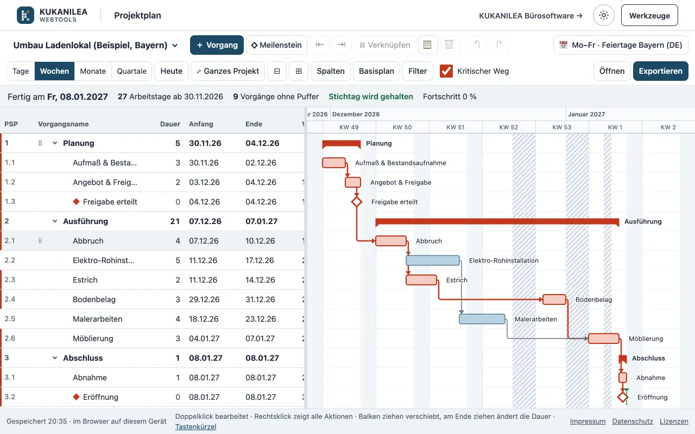The image size is (695, 434).
Task: Toggle the light/dark theme sun icon
Action: [x=603, y=16]
